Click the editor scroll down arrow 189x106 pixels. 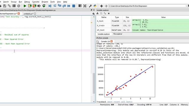coord(94,102)
